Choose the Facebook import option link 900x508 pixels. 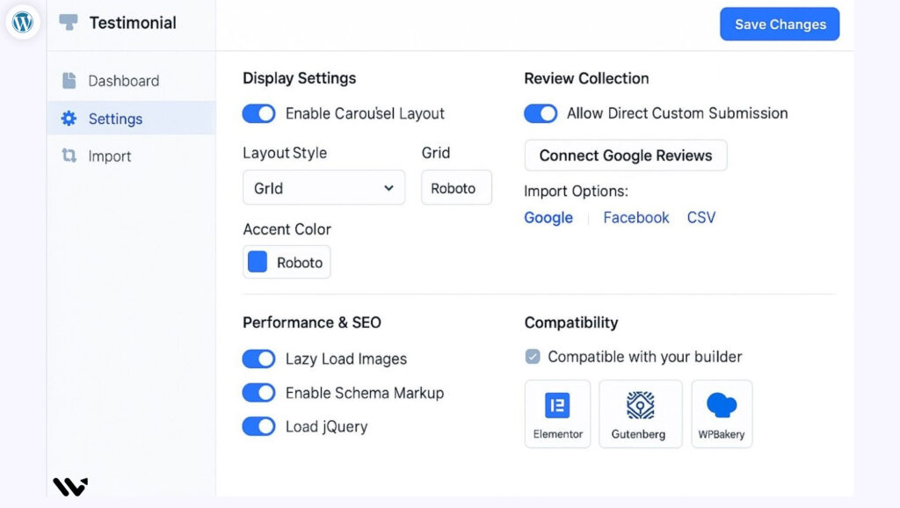(635, 218)
